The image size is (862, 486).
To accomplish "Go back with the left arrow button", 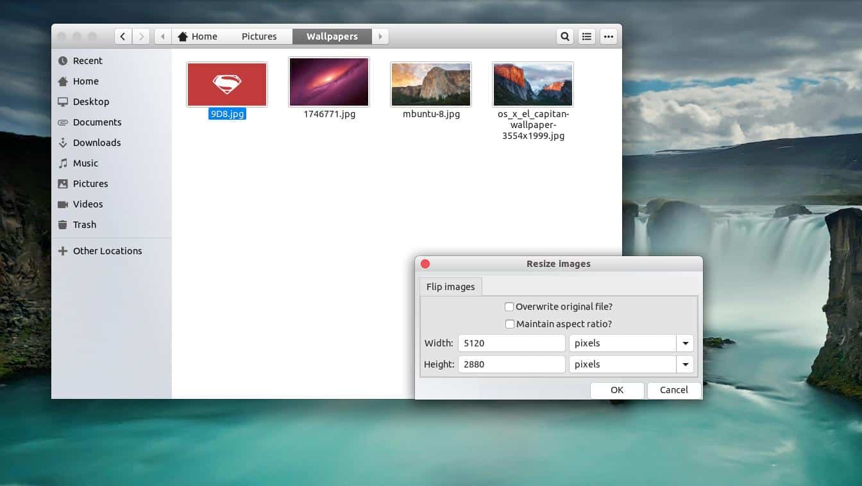I will click(x=123, y=36).
